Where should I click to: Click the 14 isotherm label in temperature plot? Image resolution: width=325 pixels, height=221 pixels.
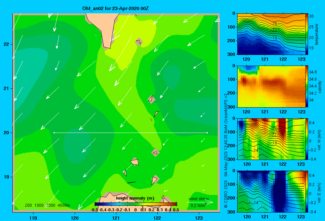pos(255,45)
